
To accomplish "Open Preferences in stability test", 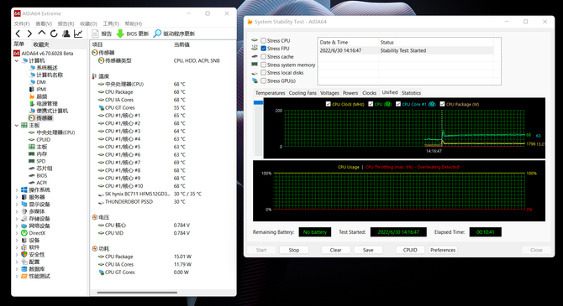I will pos(443,250).
